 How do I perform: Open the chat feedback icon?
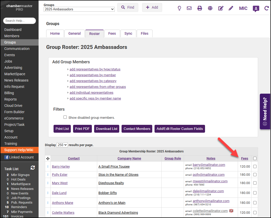pyautogui.click(x=256, y=8)
